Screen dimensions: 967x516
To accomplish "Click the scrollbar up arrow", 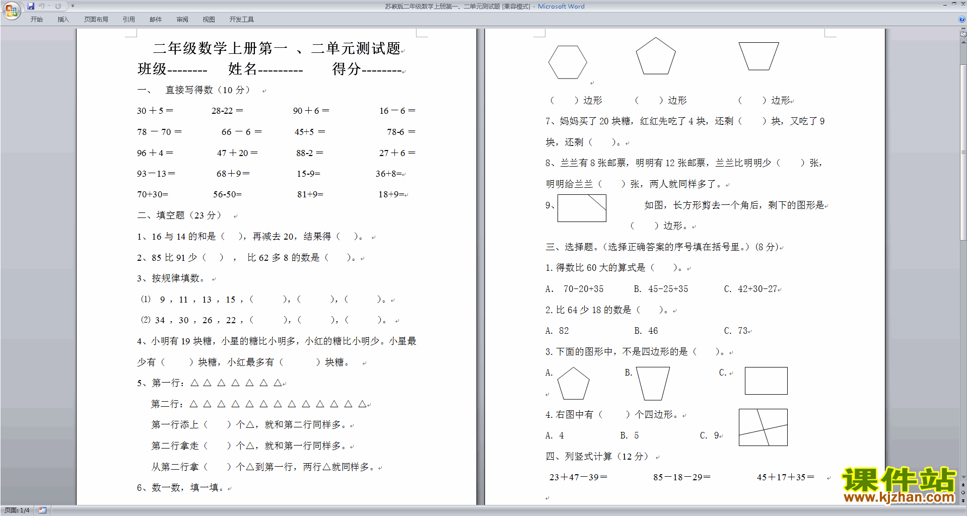I will pyautogui.click(x=963, y=42).
